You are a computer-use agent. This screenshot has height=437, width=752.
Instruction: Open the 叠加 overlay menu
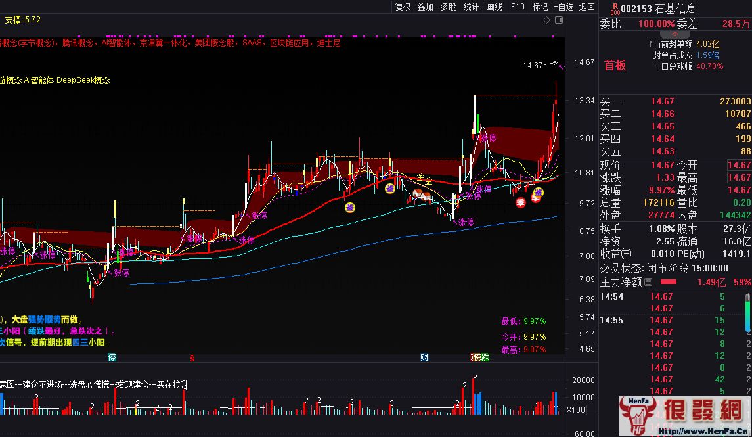pos(425,7)
